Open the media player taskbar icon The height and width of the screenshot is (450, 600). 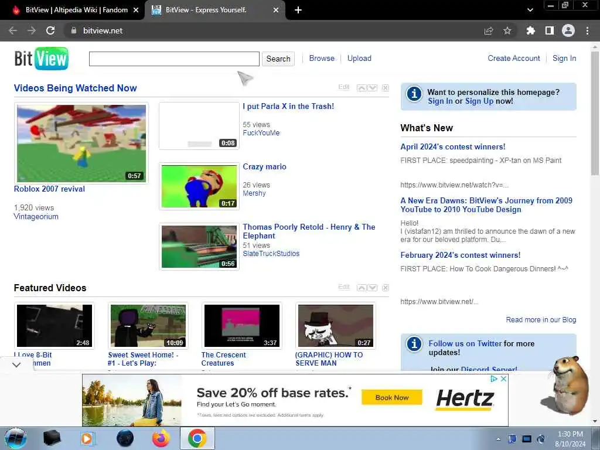pos(87,438)
